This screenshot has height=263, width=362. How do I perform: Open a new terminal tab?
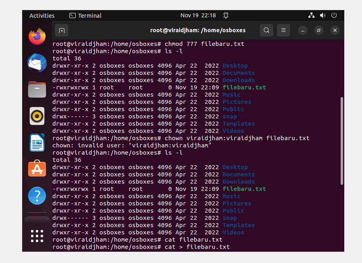click(x=62, y=30)
